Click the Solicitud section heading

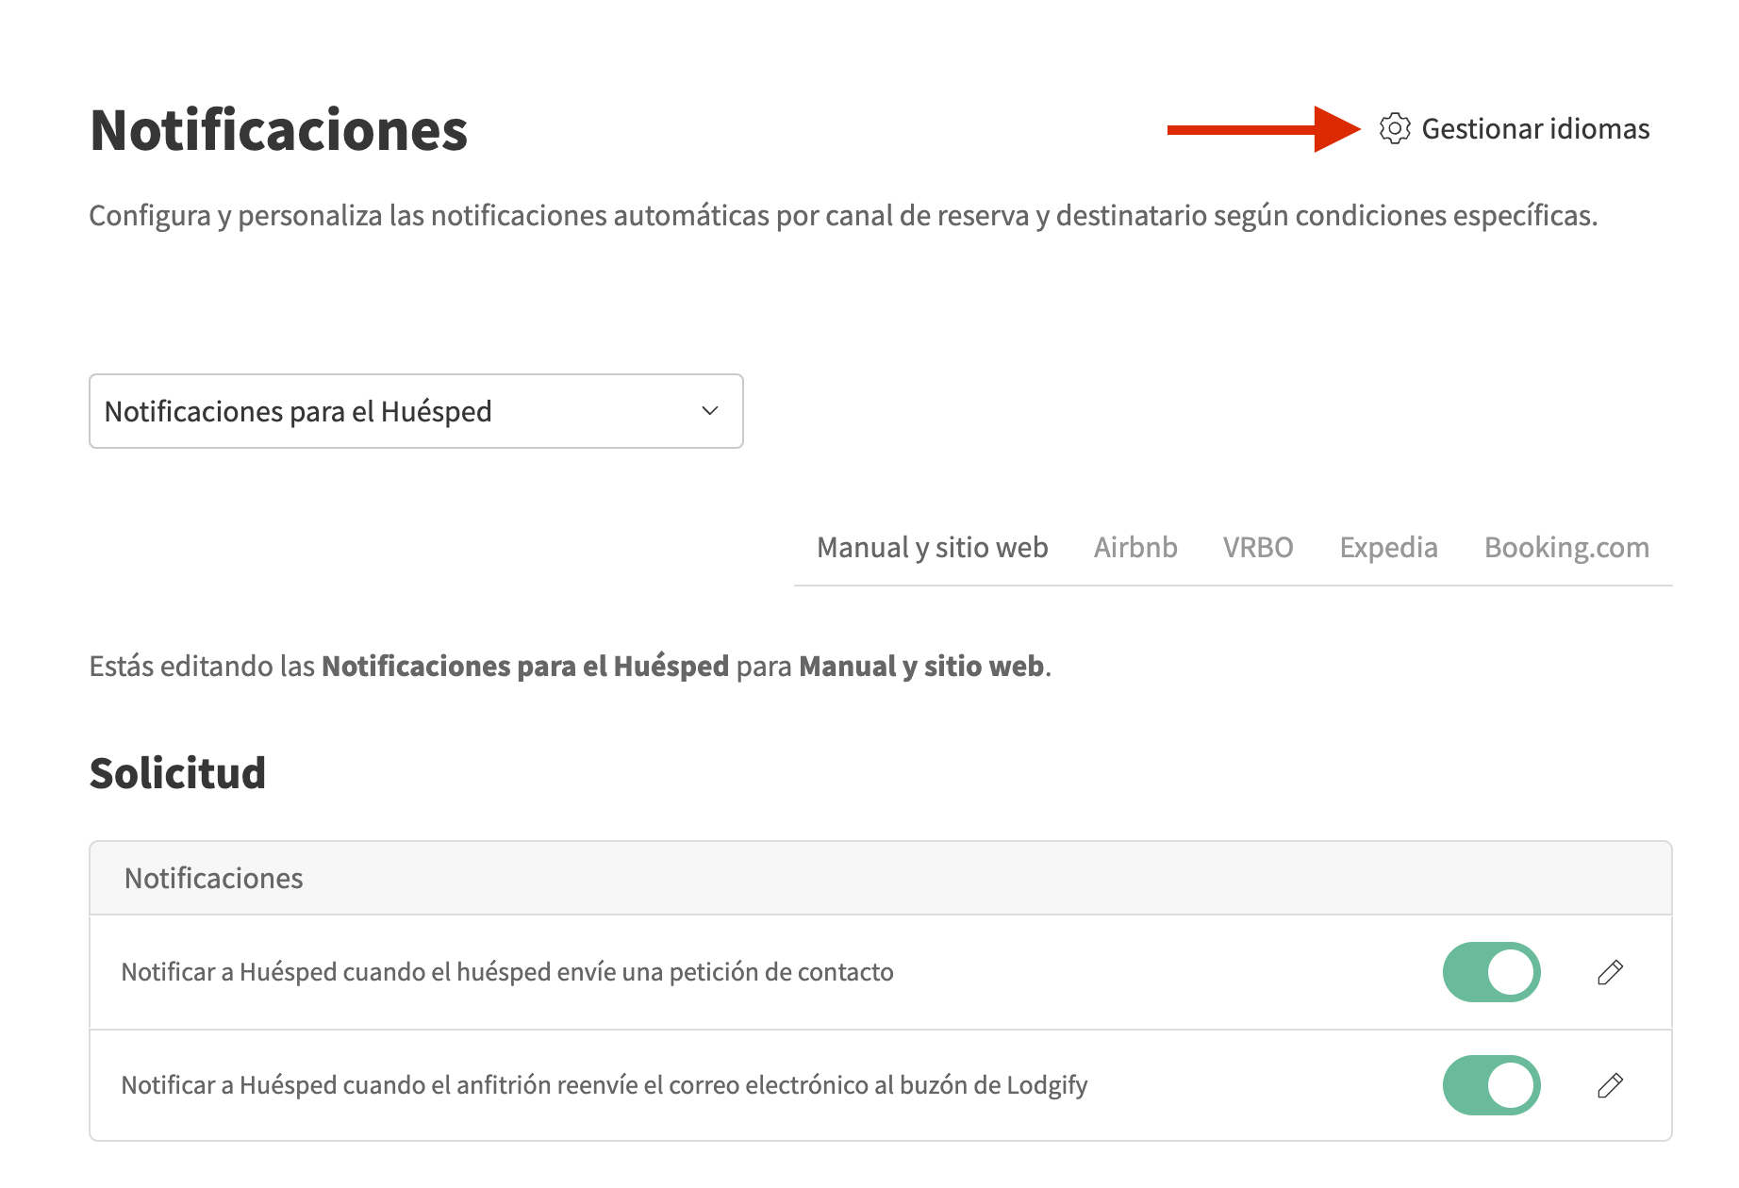click(x=177, y=773)
